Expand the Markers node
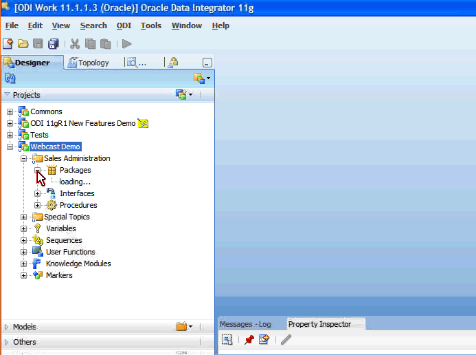 click(x=23, y=275)
